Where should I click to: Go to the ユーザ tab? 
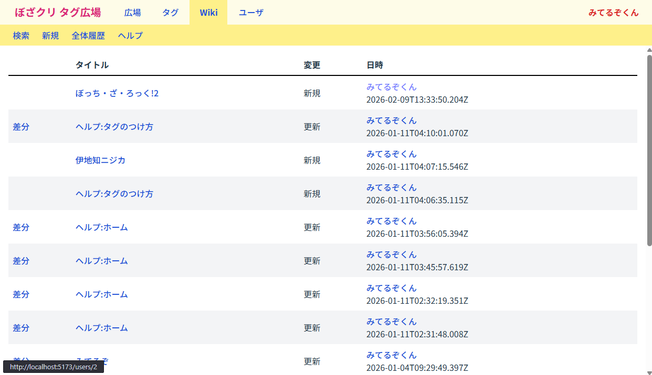pos(251,13)
